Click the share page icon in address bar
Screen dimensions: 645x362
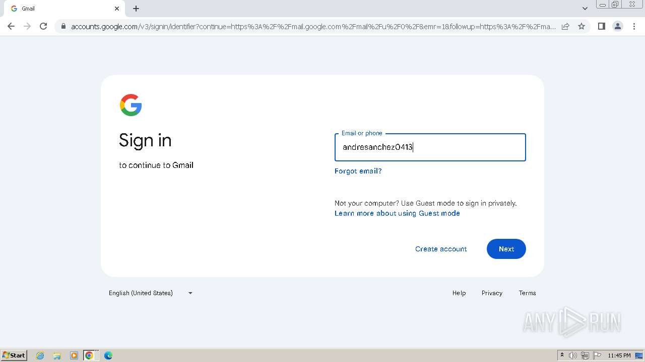565,26
